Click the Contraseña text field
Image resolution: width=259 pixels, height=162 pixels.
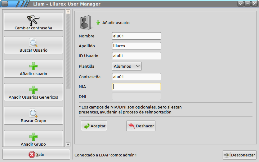136,77
